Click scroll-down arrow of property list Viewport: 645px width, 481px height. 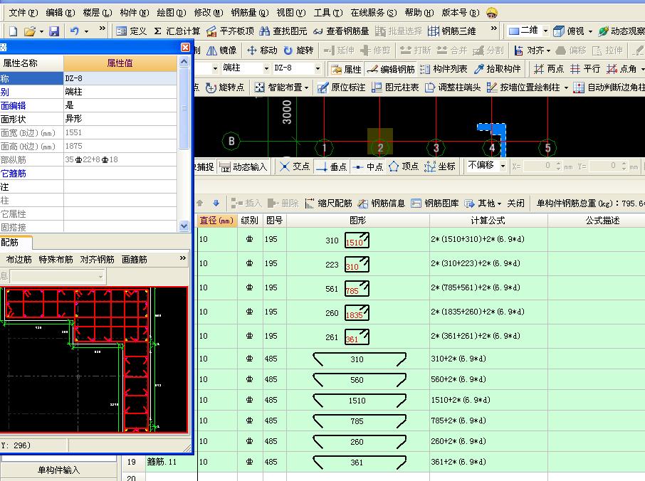click(184, 226)
